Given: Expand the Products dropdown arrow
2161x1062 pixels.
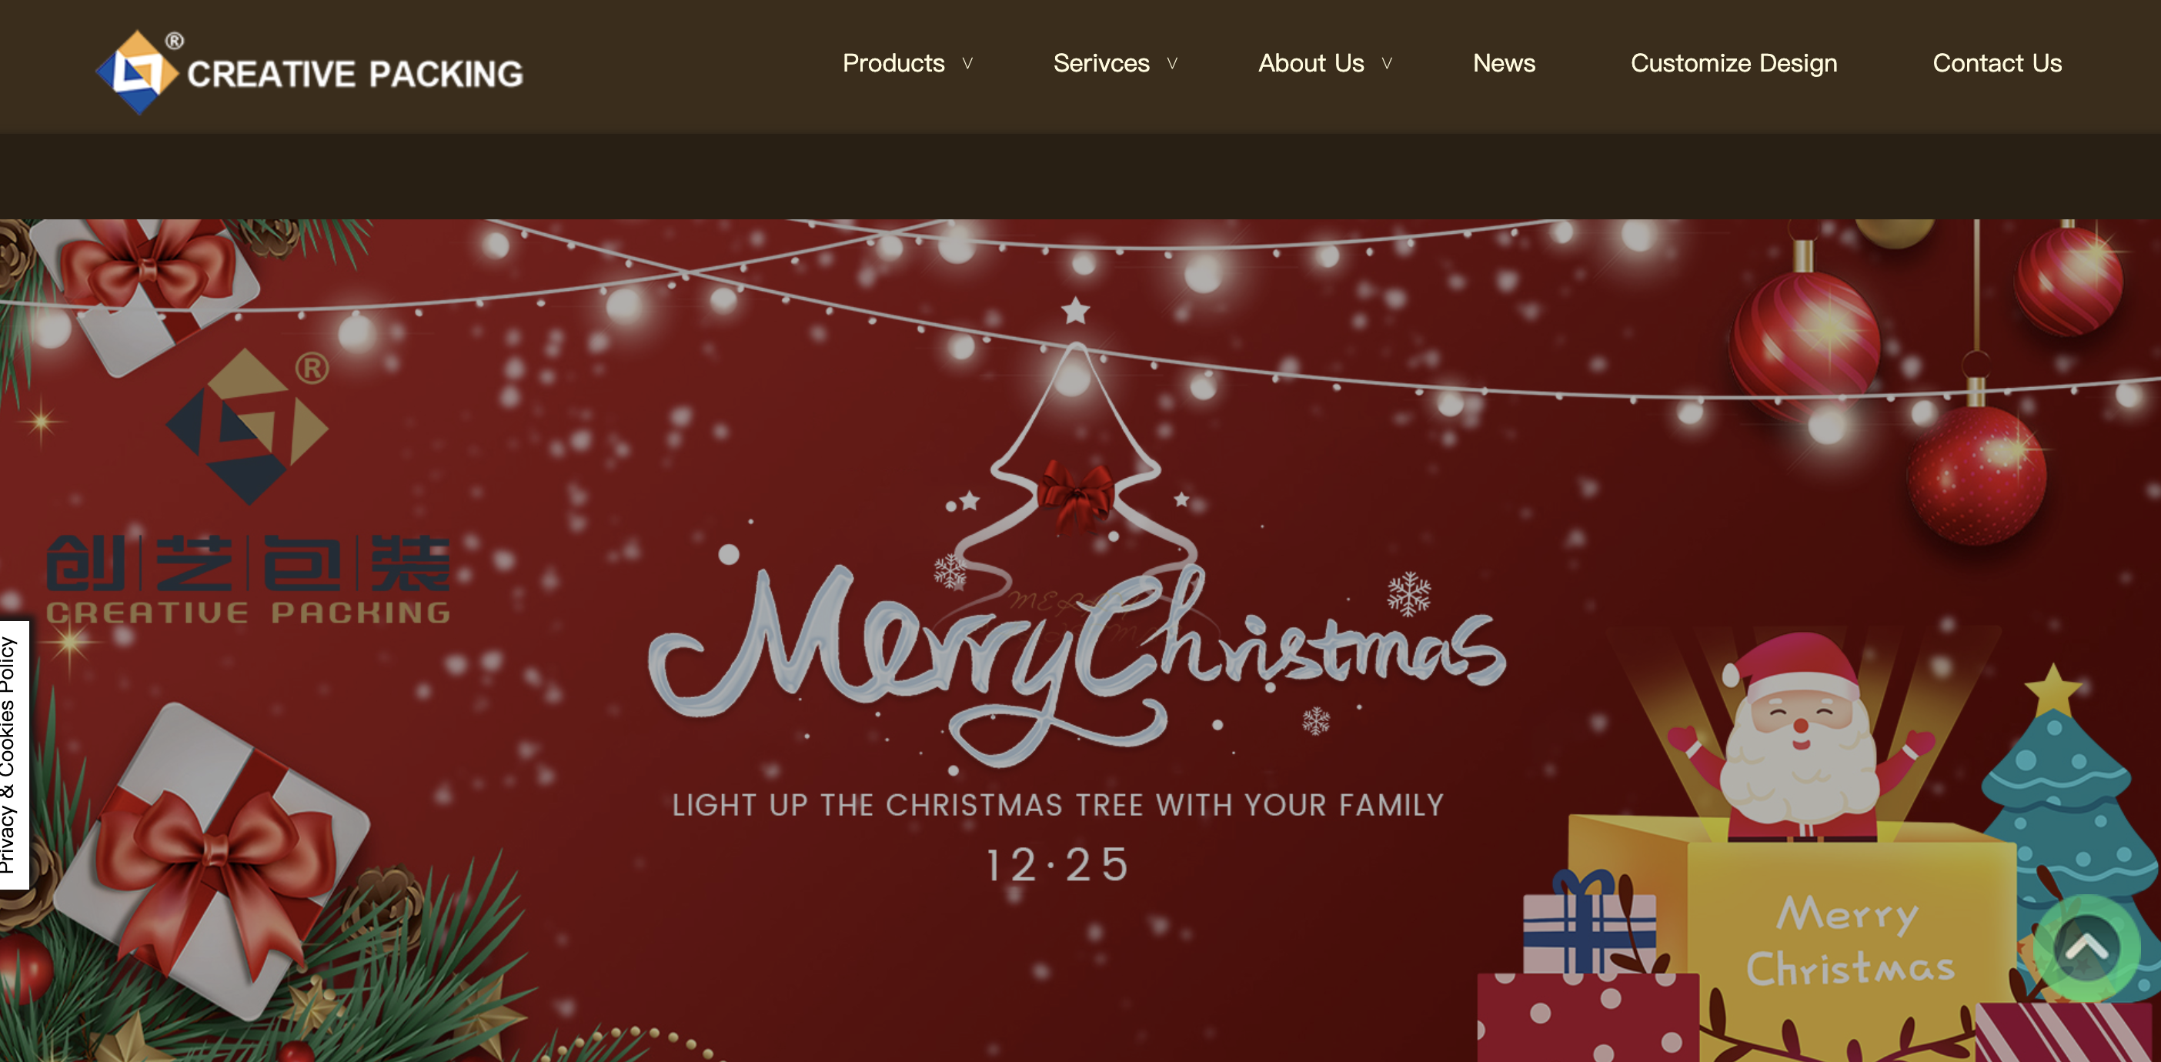Looking at the screenshot, I should [967, 64].
